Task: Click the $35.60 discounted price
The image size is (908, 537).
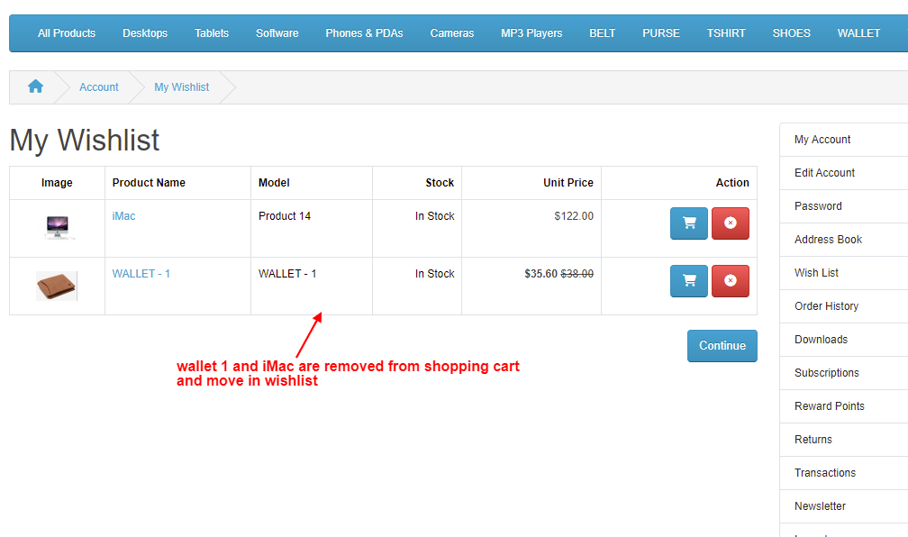Action: pyautogui.click(x=540, y=273)
